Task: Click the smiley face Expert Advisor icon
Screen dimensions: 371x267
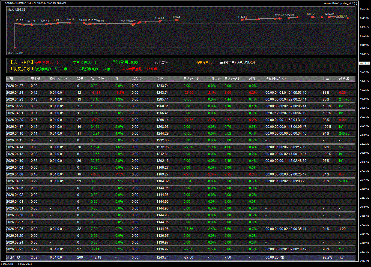Action: tap(355, 3)
